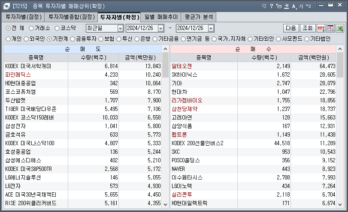
Task: Click the start date 2024/12/26 field
Action: (142, 28)
